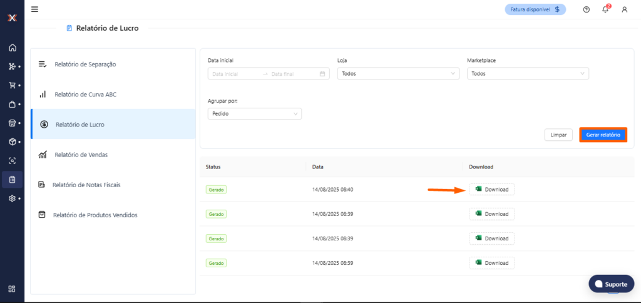Click the Limpar button
Screen dimensions: 641x303
pos(558,135)
